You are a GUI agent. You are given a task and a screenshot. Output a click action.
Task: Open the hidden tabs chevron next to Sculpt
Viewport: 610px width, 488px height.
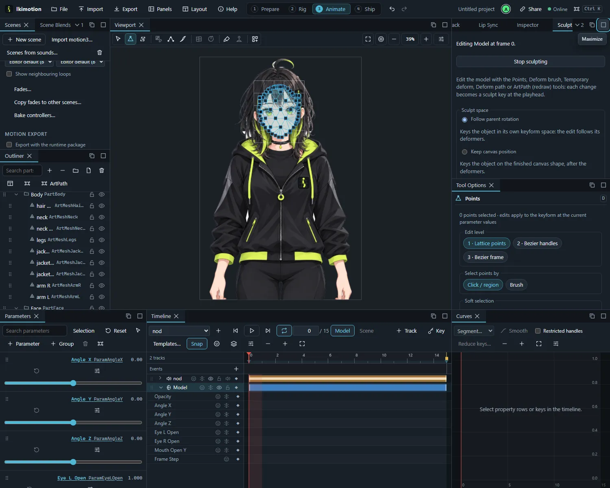[579, 25]
